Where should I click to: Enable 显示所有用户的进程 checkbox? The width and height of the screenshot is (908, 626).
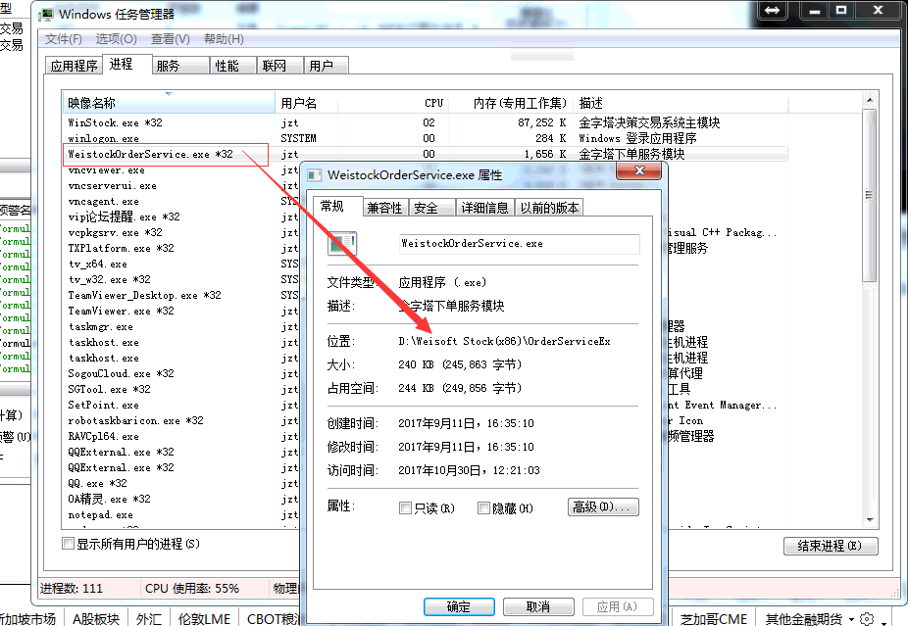click(x=68, y=544)
